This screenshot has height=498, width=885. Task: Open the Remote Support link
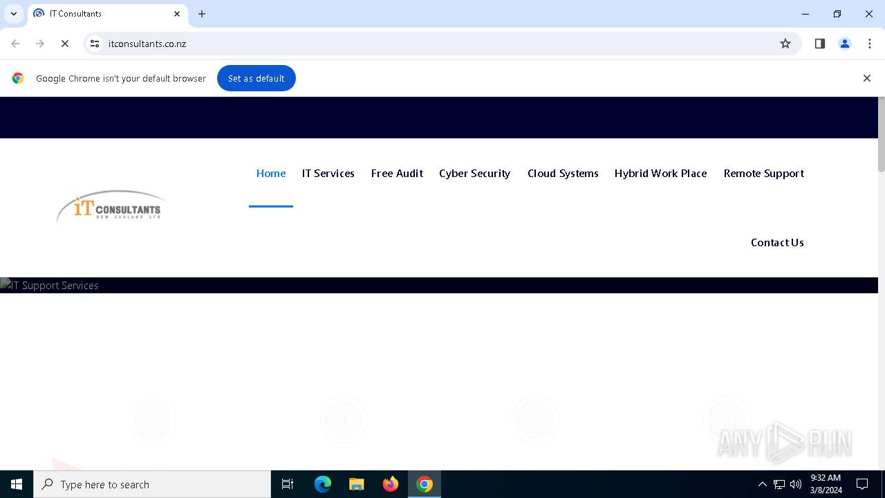[x=764, y=174]
